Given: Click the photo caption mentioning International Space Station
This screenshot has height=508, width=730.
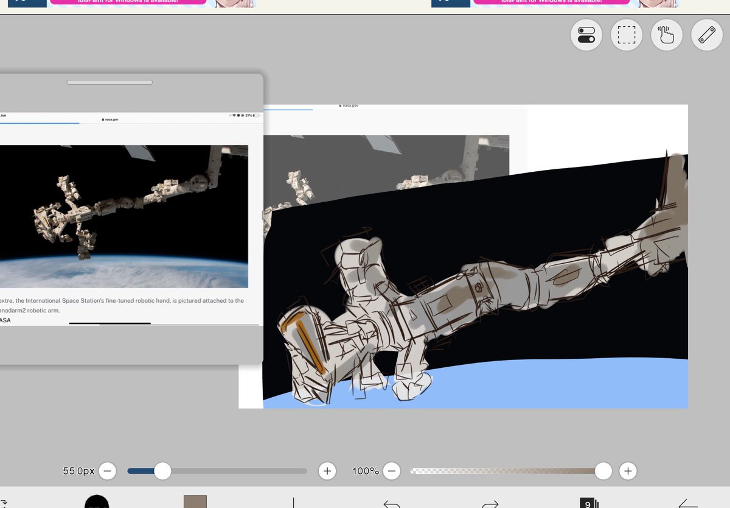Looking at the screenshot, I should pos(122,305).
